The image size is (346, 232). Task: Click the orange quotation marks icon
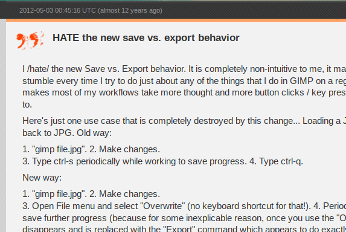click(x=30, y=40)
